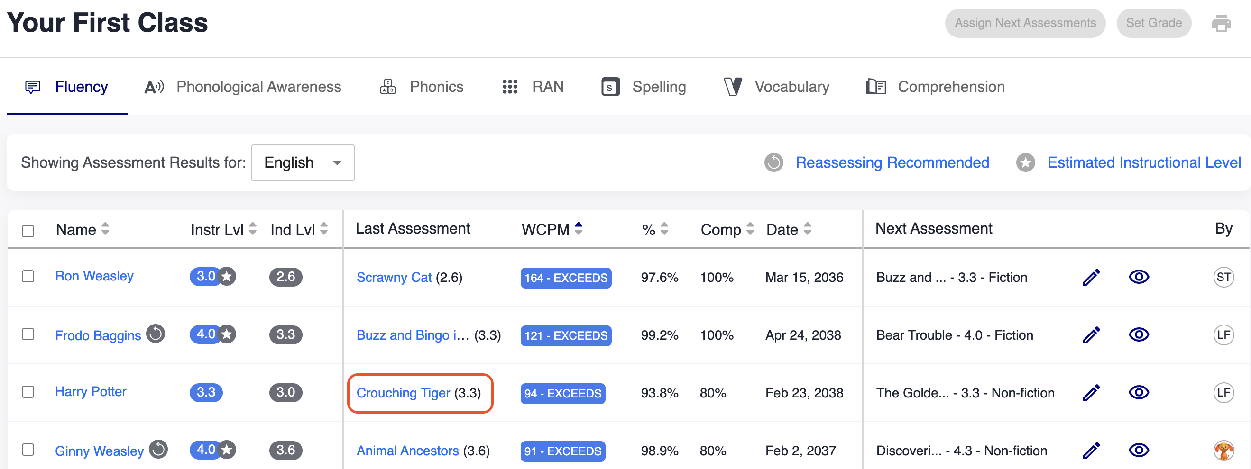Open Crouching Tiger assessment link
Viewport: 1251px width, 469px height.
(x=403, y=393)
